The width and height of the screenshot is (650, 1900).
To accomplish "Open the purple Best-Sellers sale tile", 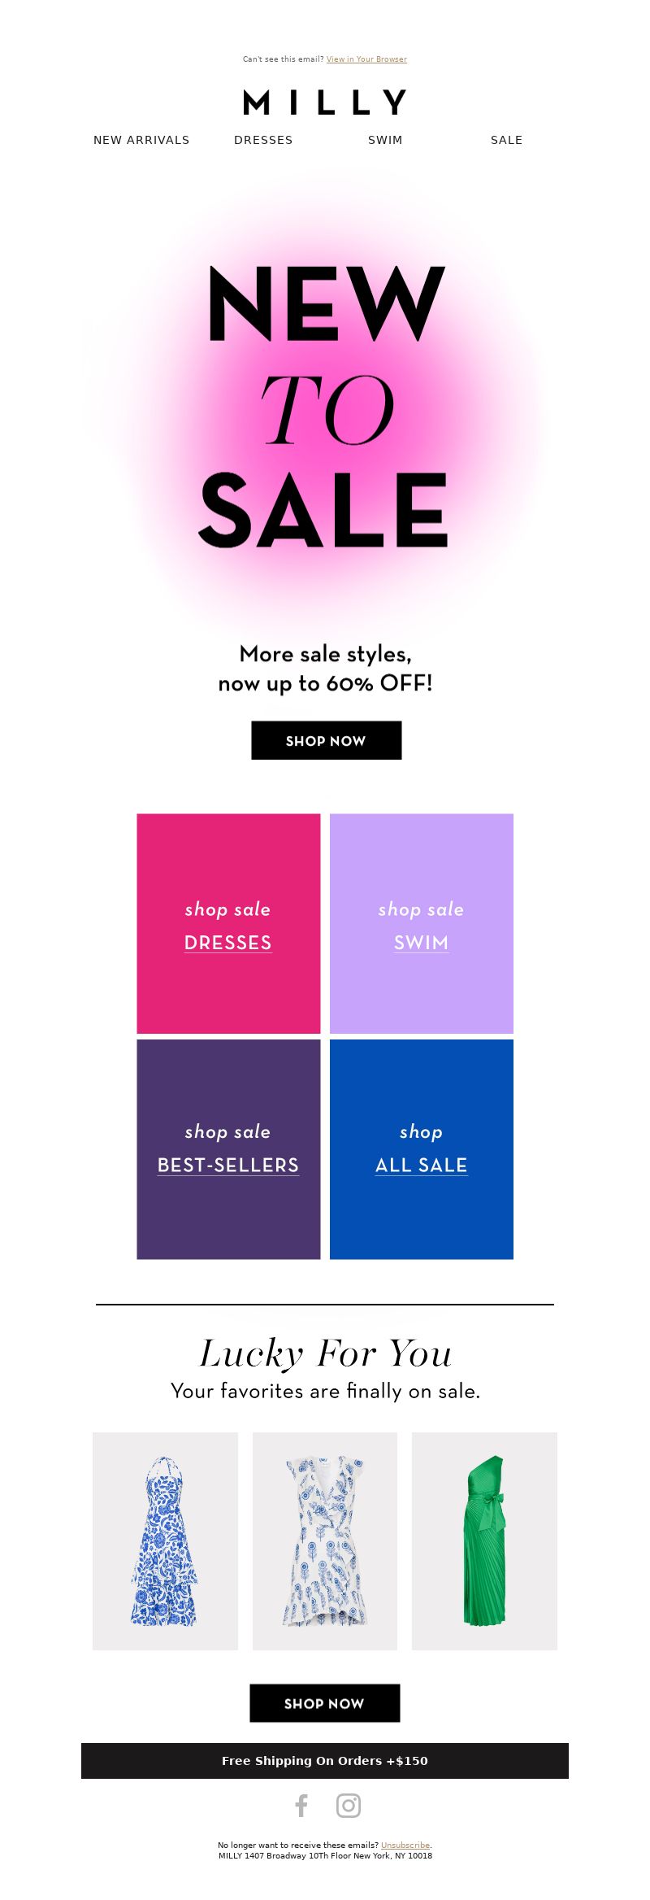I will (228, 1149).
